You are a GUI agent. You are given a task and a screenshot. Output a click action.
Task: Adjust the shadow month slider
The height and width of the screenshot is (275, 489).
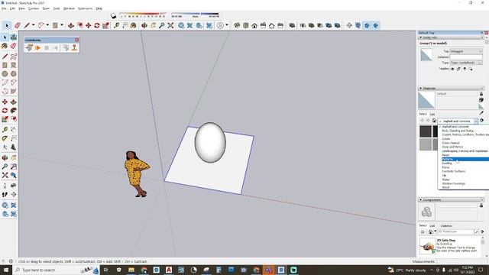[144, 15]
